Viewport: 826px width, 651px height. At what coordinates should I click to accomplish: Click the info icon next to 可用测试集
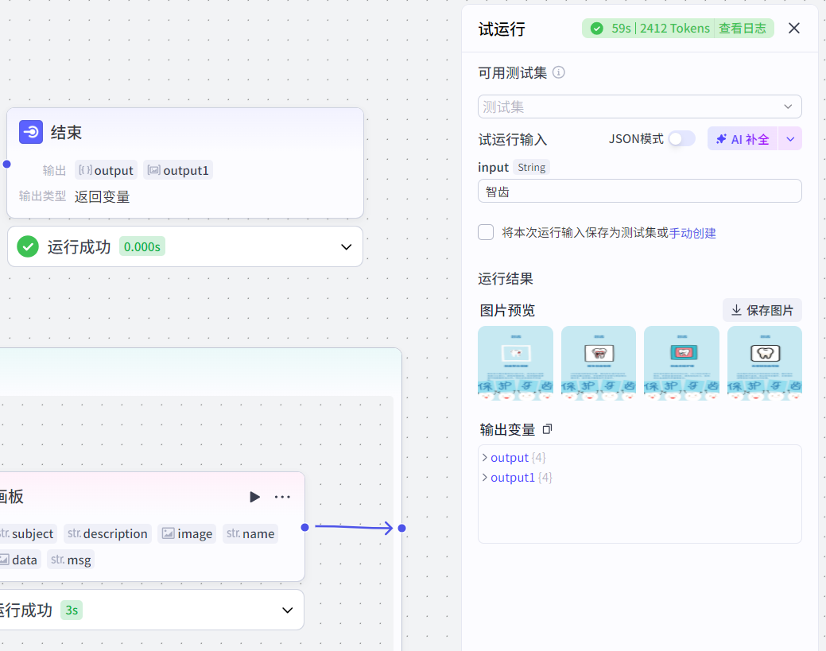pos(559,72)
